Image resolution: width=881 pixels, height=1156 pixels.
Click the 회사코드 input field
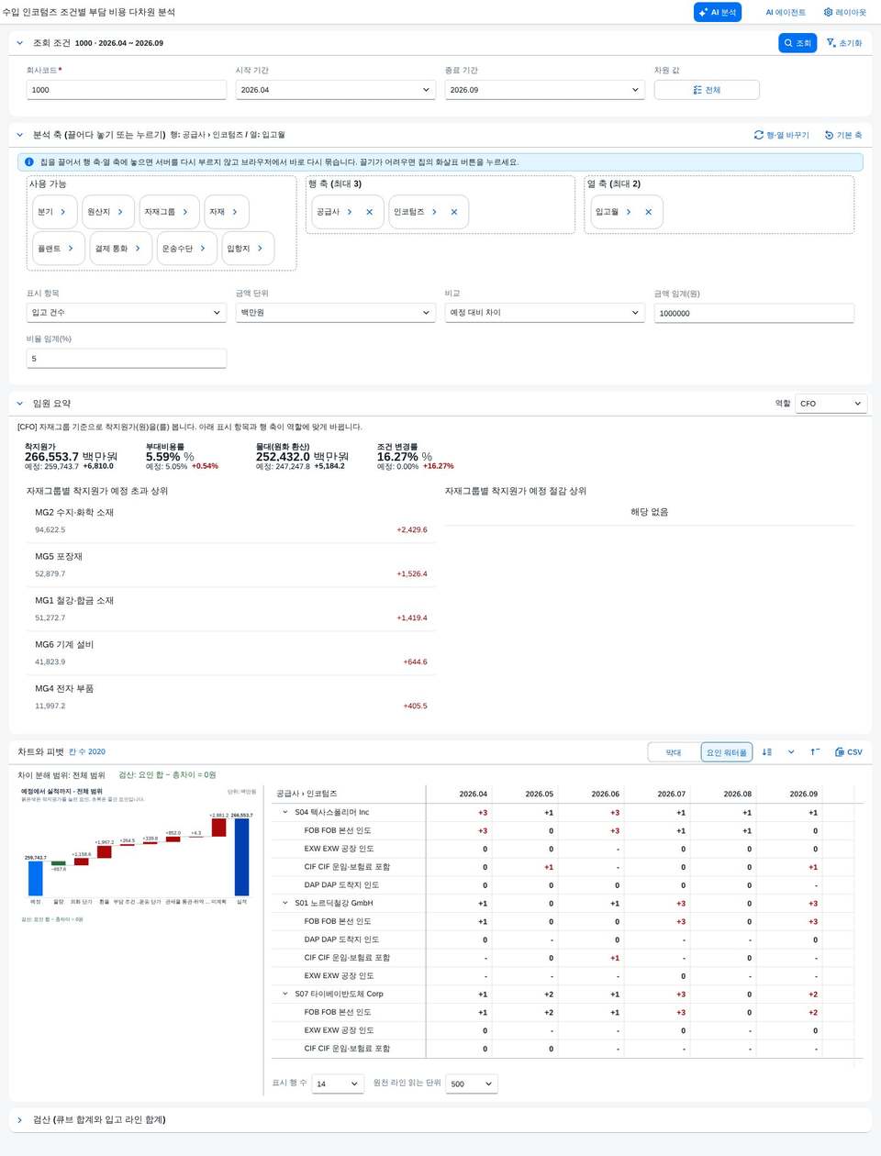(127, 90)
